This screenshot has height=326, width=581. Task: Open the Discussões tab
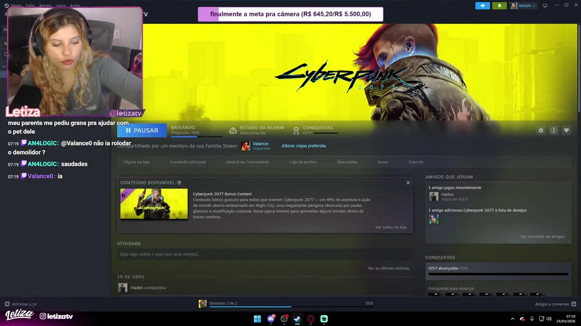[x=347, y=162]
